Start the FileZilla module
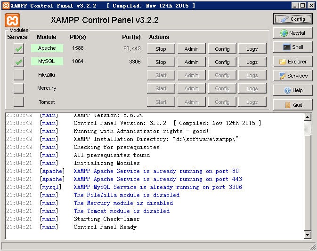Viewport: 317px width, 251px height. pyautogui.click(x=161, y=75)
